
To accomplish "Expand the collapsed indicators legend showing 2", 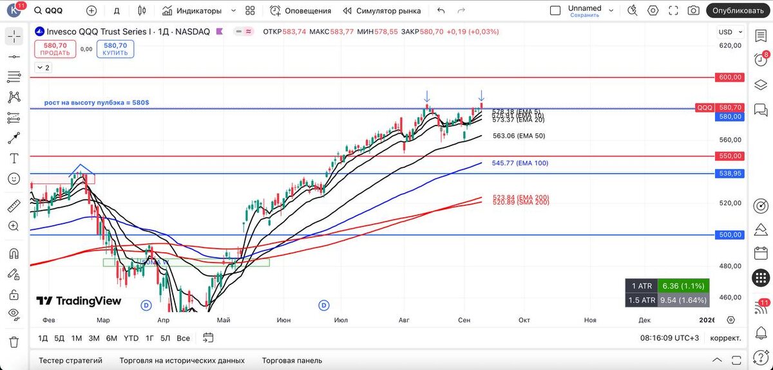I will [x=43, y=67].
